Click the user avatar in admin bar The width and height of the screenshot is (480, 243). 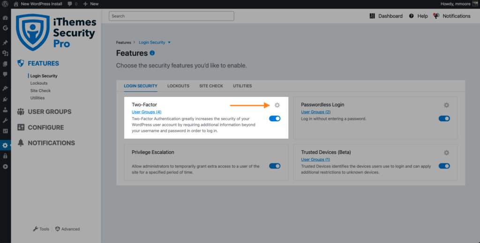pyautogui.click(x=475, y=4)
